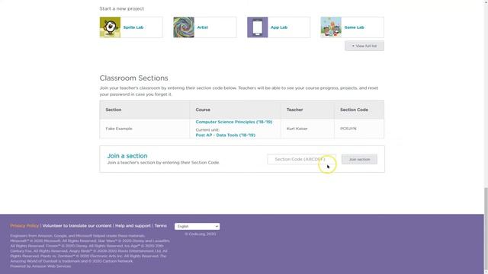
Task: Open the English language dropdown
Action: coord(197,226)
